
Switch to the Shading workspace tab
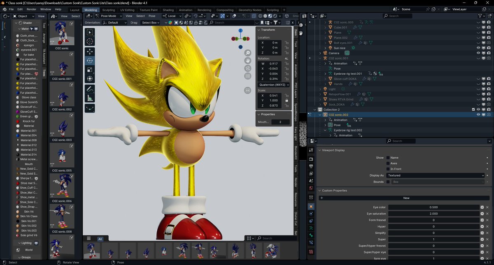(x=168, y=10)
